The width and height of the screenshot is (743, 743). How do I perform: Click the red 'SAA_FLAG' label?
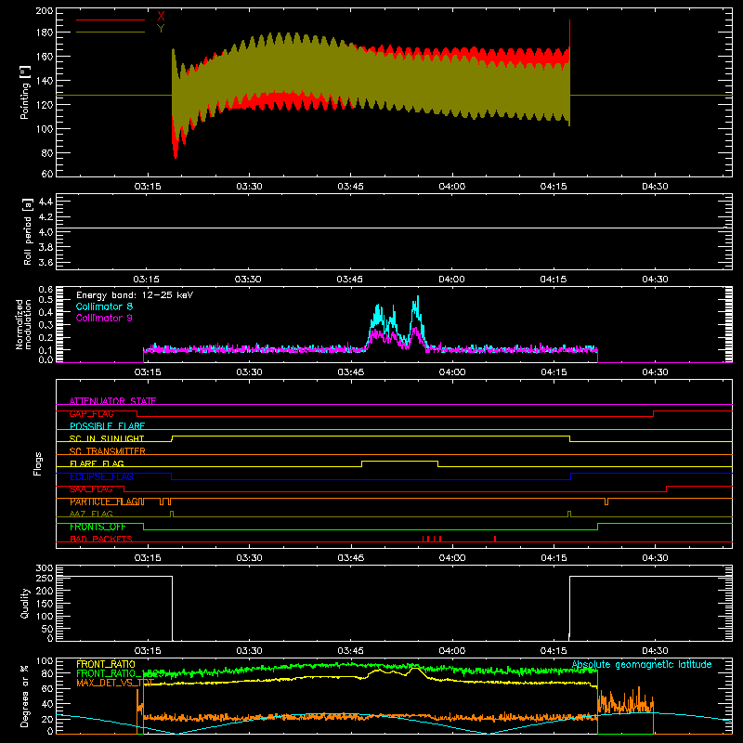click(x=91, y=489)
